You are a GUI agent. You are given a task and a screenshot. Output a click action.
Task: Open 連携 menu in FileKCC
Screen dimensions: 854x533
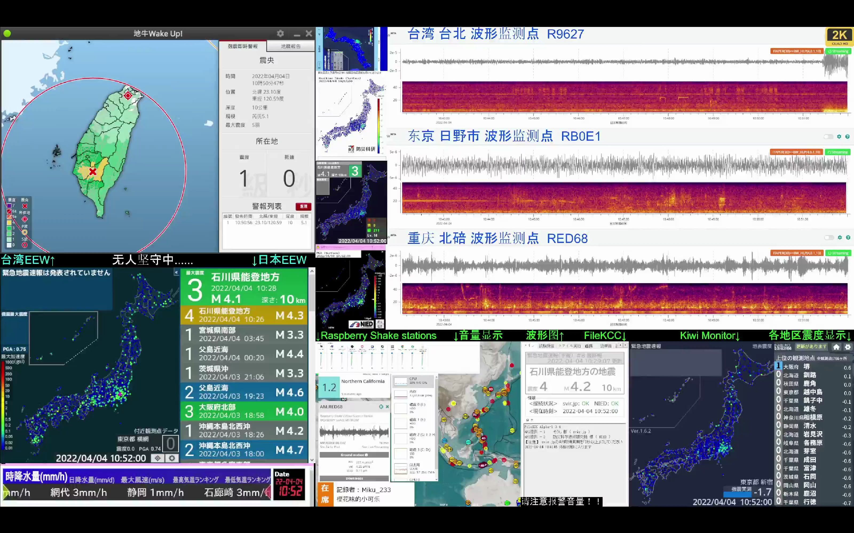click(589, 346)
